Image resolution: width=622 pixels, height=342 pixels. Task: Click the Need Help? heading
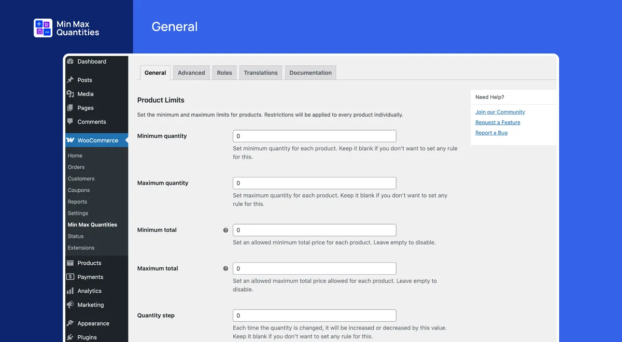pos(490,97)
